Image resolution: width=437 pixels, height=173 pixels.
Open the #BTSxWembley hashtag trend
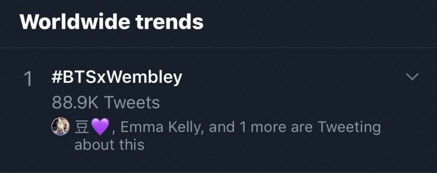point(117,77)
